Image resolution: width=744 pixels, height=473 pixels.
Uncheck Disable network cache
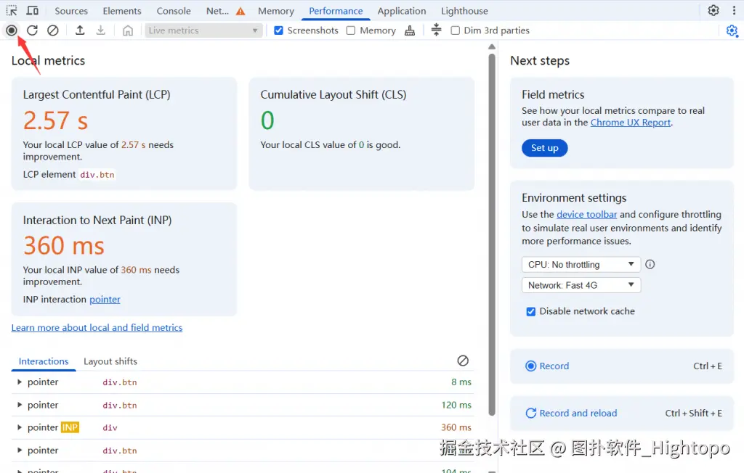531,311
